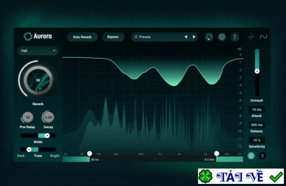Click the Dark tone label

[21, 156]
